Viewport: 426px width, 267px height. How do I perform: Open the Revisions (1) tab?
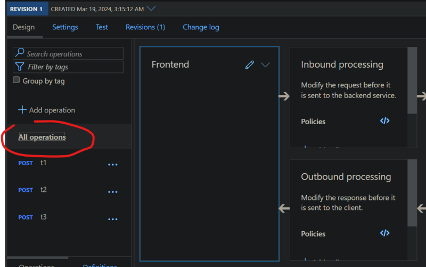click(x=145, y=27)
